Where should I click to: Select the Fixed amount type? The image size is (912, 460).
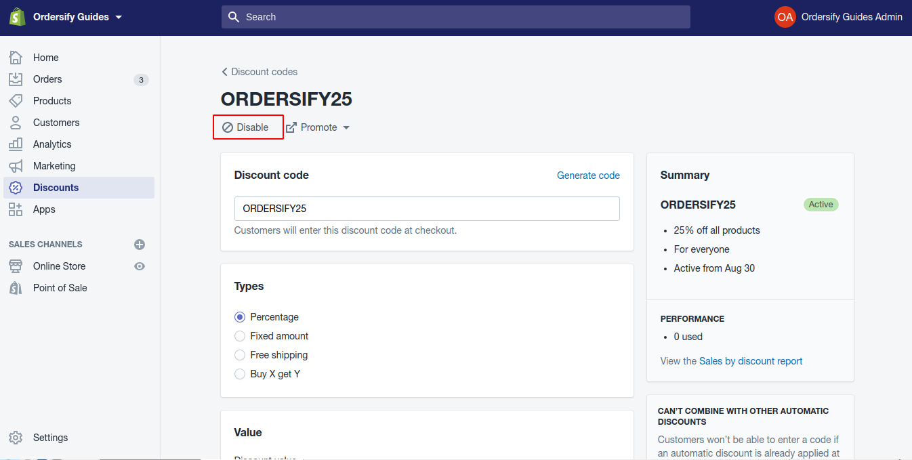click(240, 336)
